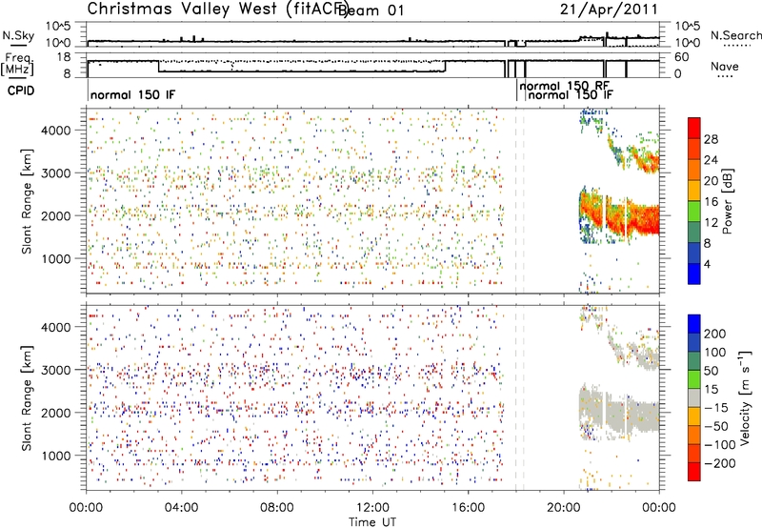Click the 'Slant Range [km]' label of the velocity panel
Image resolution: width=762 pixels, height=528 pixels.
[27, 398]
